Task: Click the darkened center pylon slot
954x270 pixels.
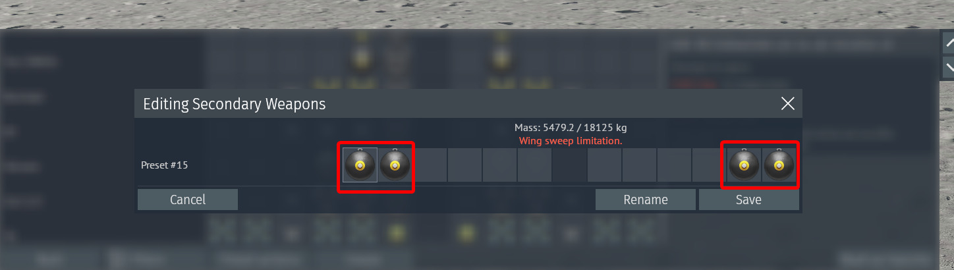Action: point(569,165)
